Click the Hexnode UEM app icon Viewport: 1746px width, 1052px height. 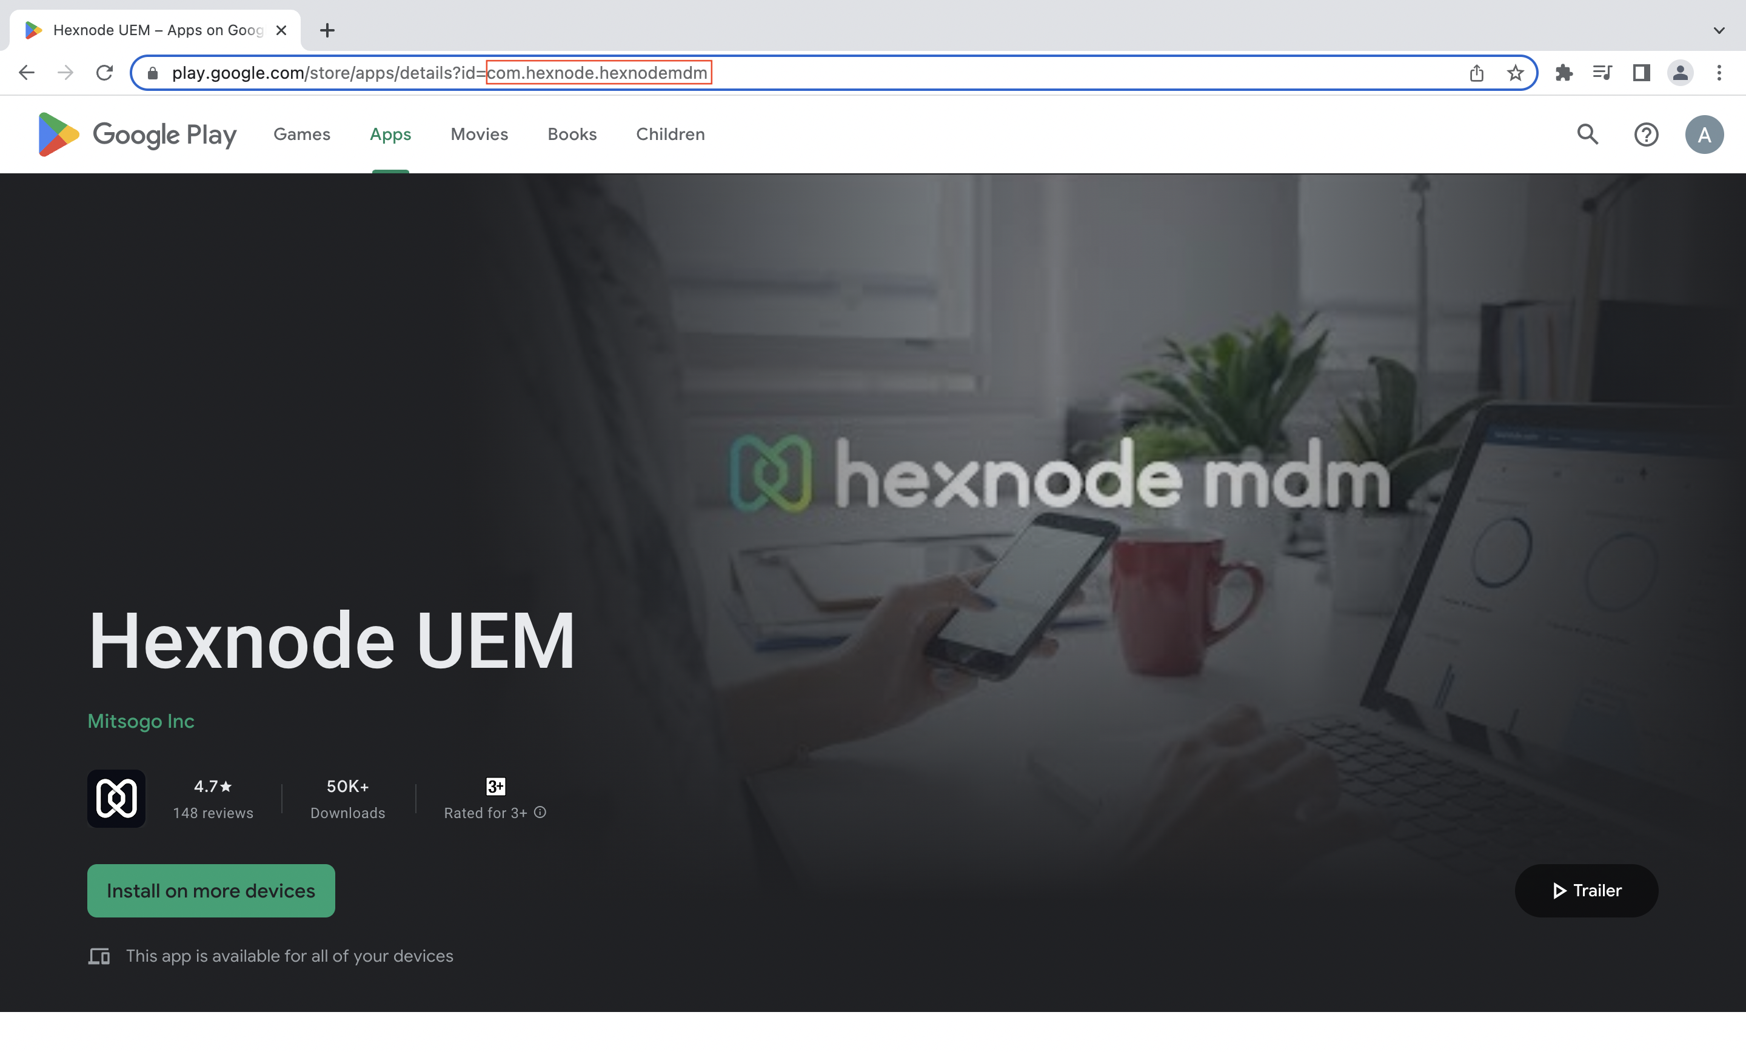[116, 796]
